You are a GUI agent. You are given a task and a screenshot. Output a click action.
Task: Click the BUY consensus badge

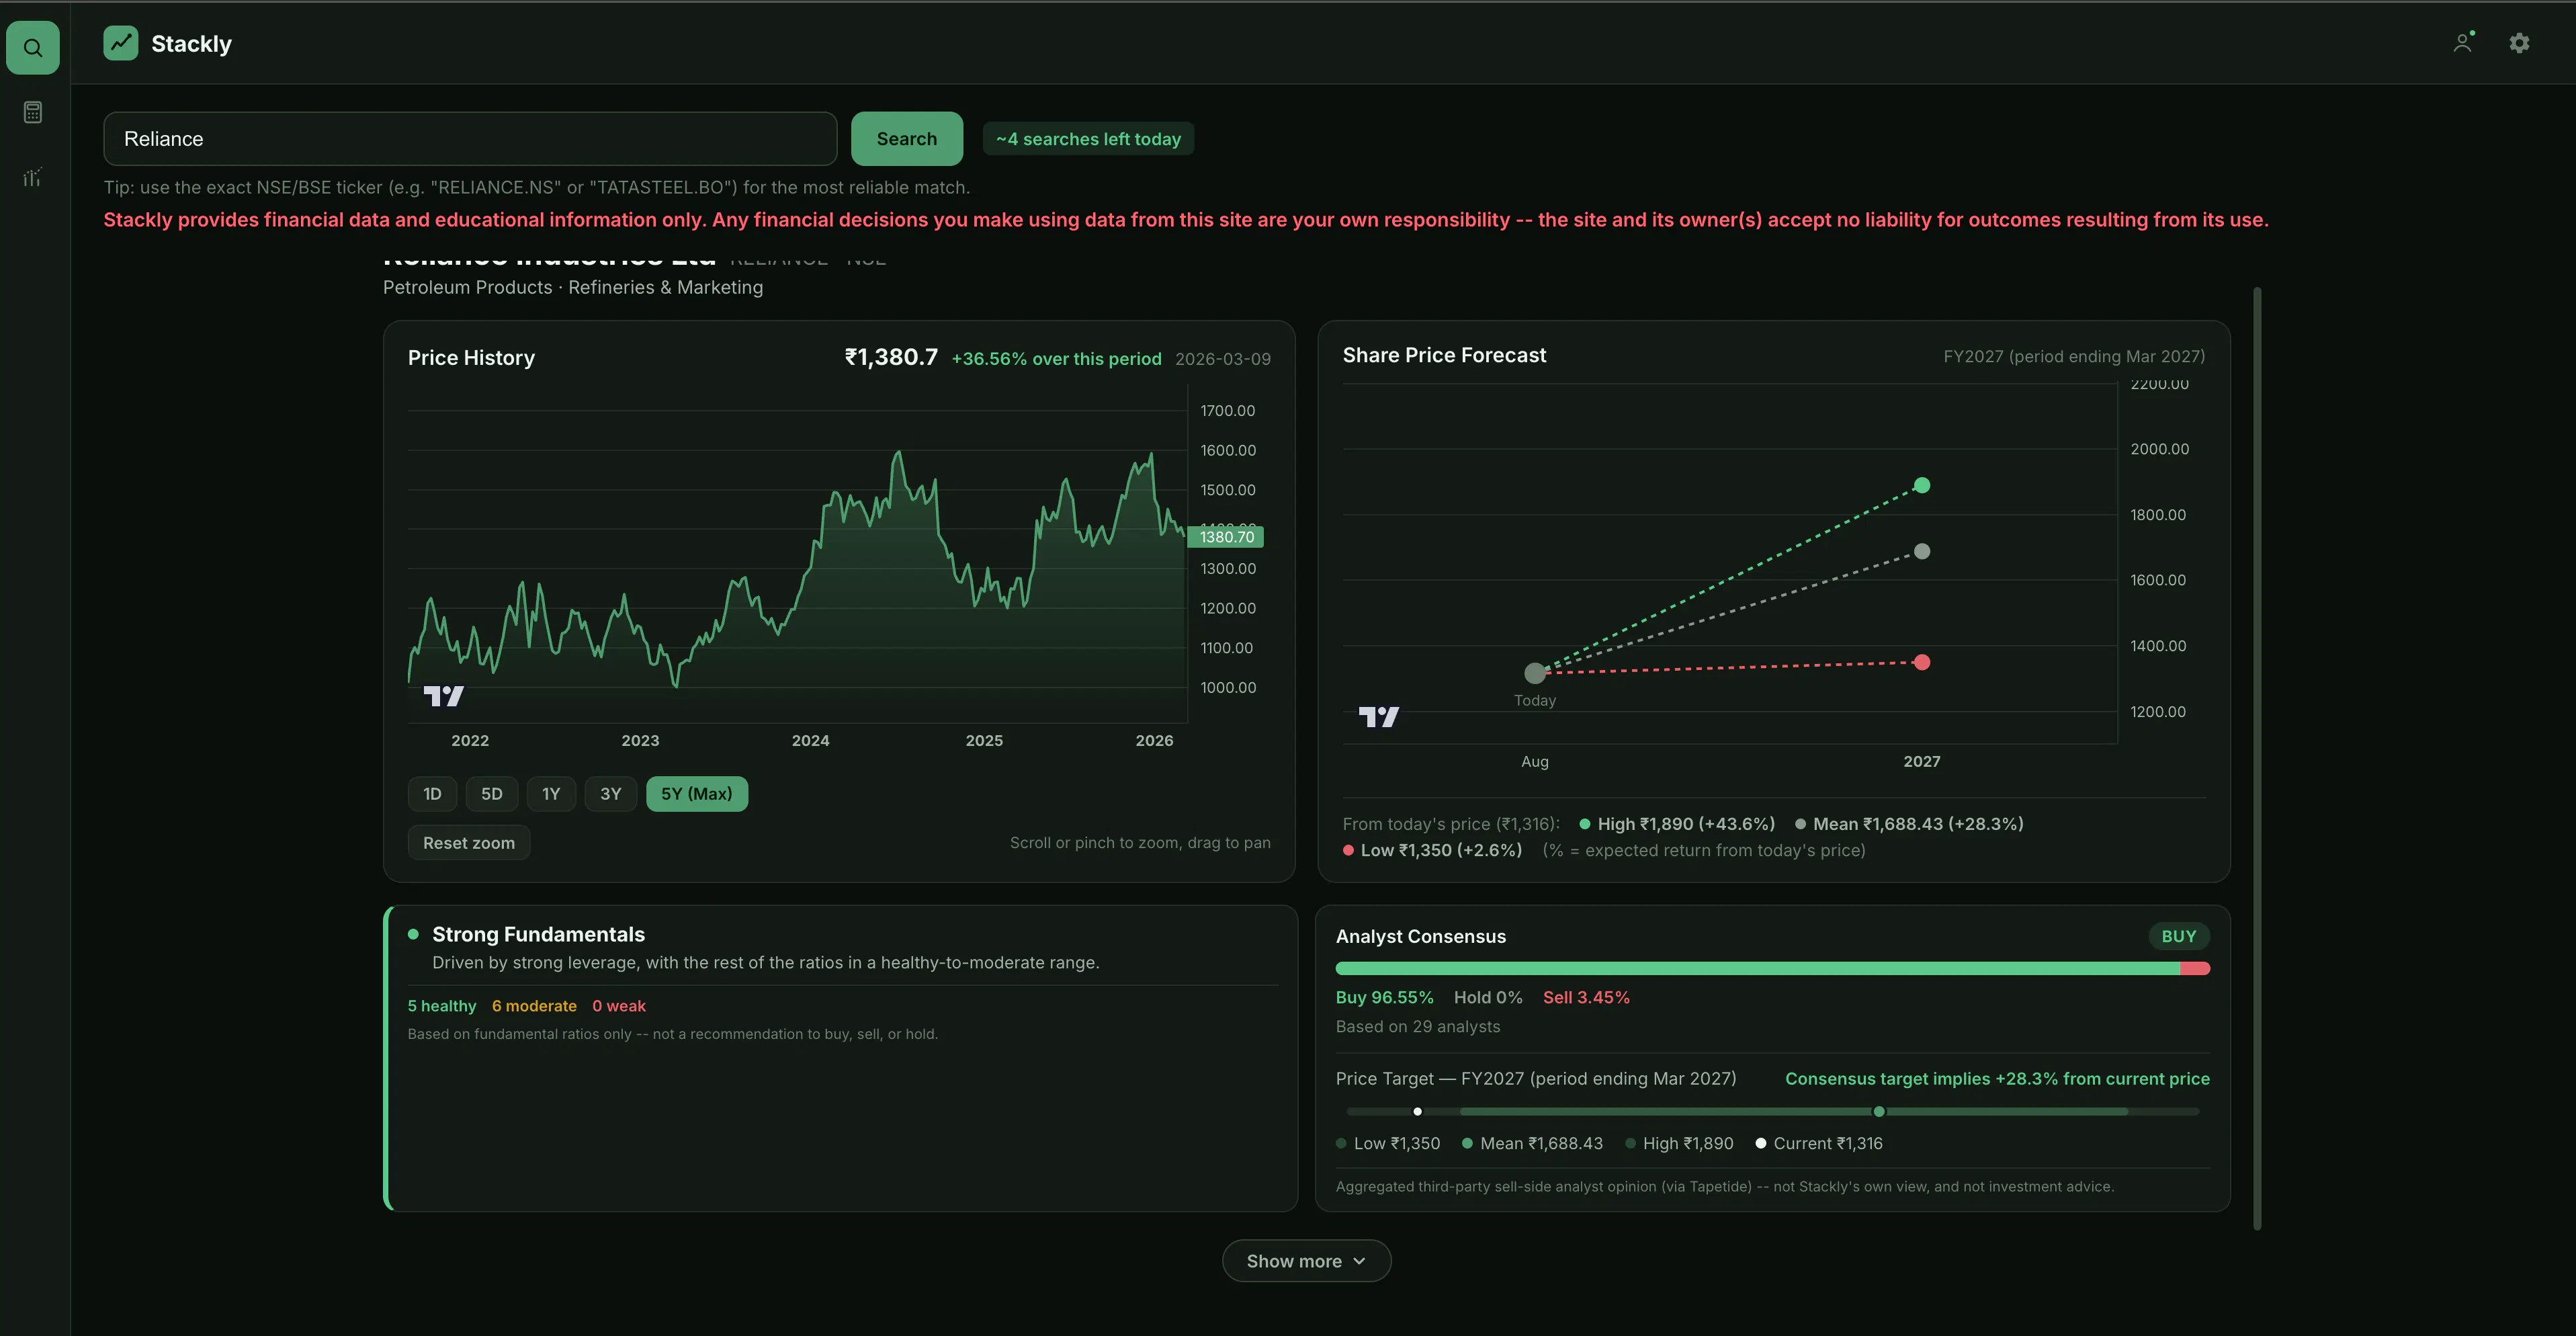tap(2179, 936)
